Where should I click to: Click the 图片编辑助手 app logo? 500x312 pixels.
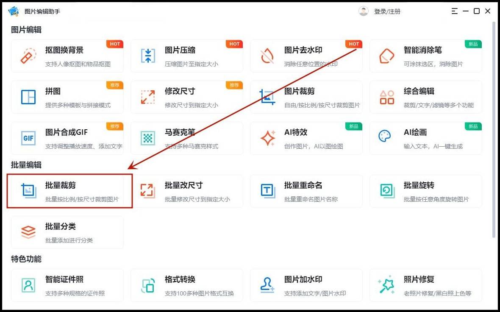(x=14, y=11)
